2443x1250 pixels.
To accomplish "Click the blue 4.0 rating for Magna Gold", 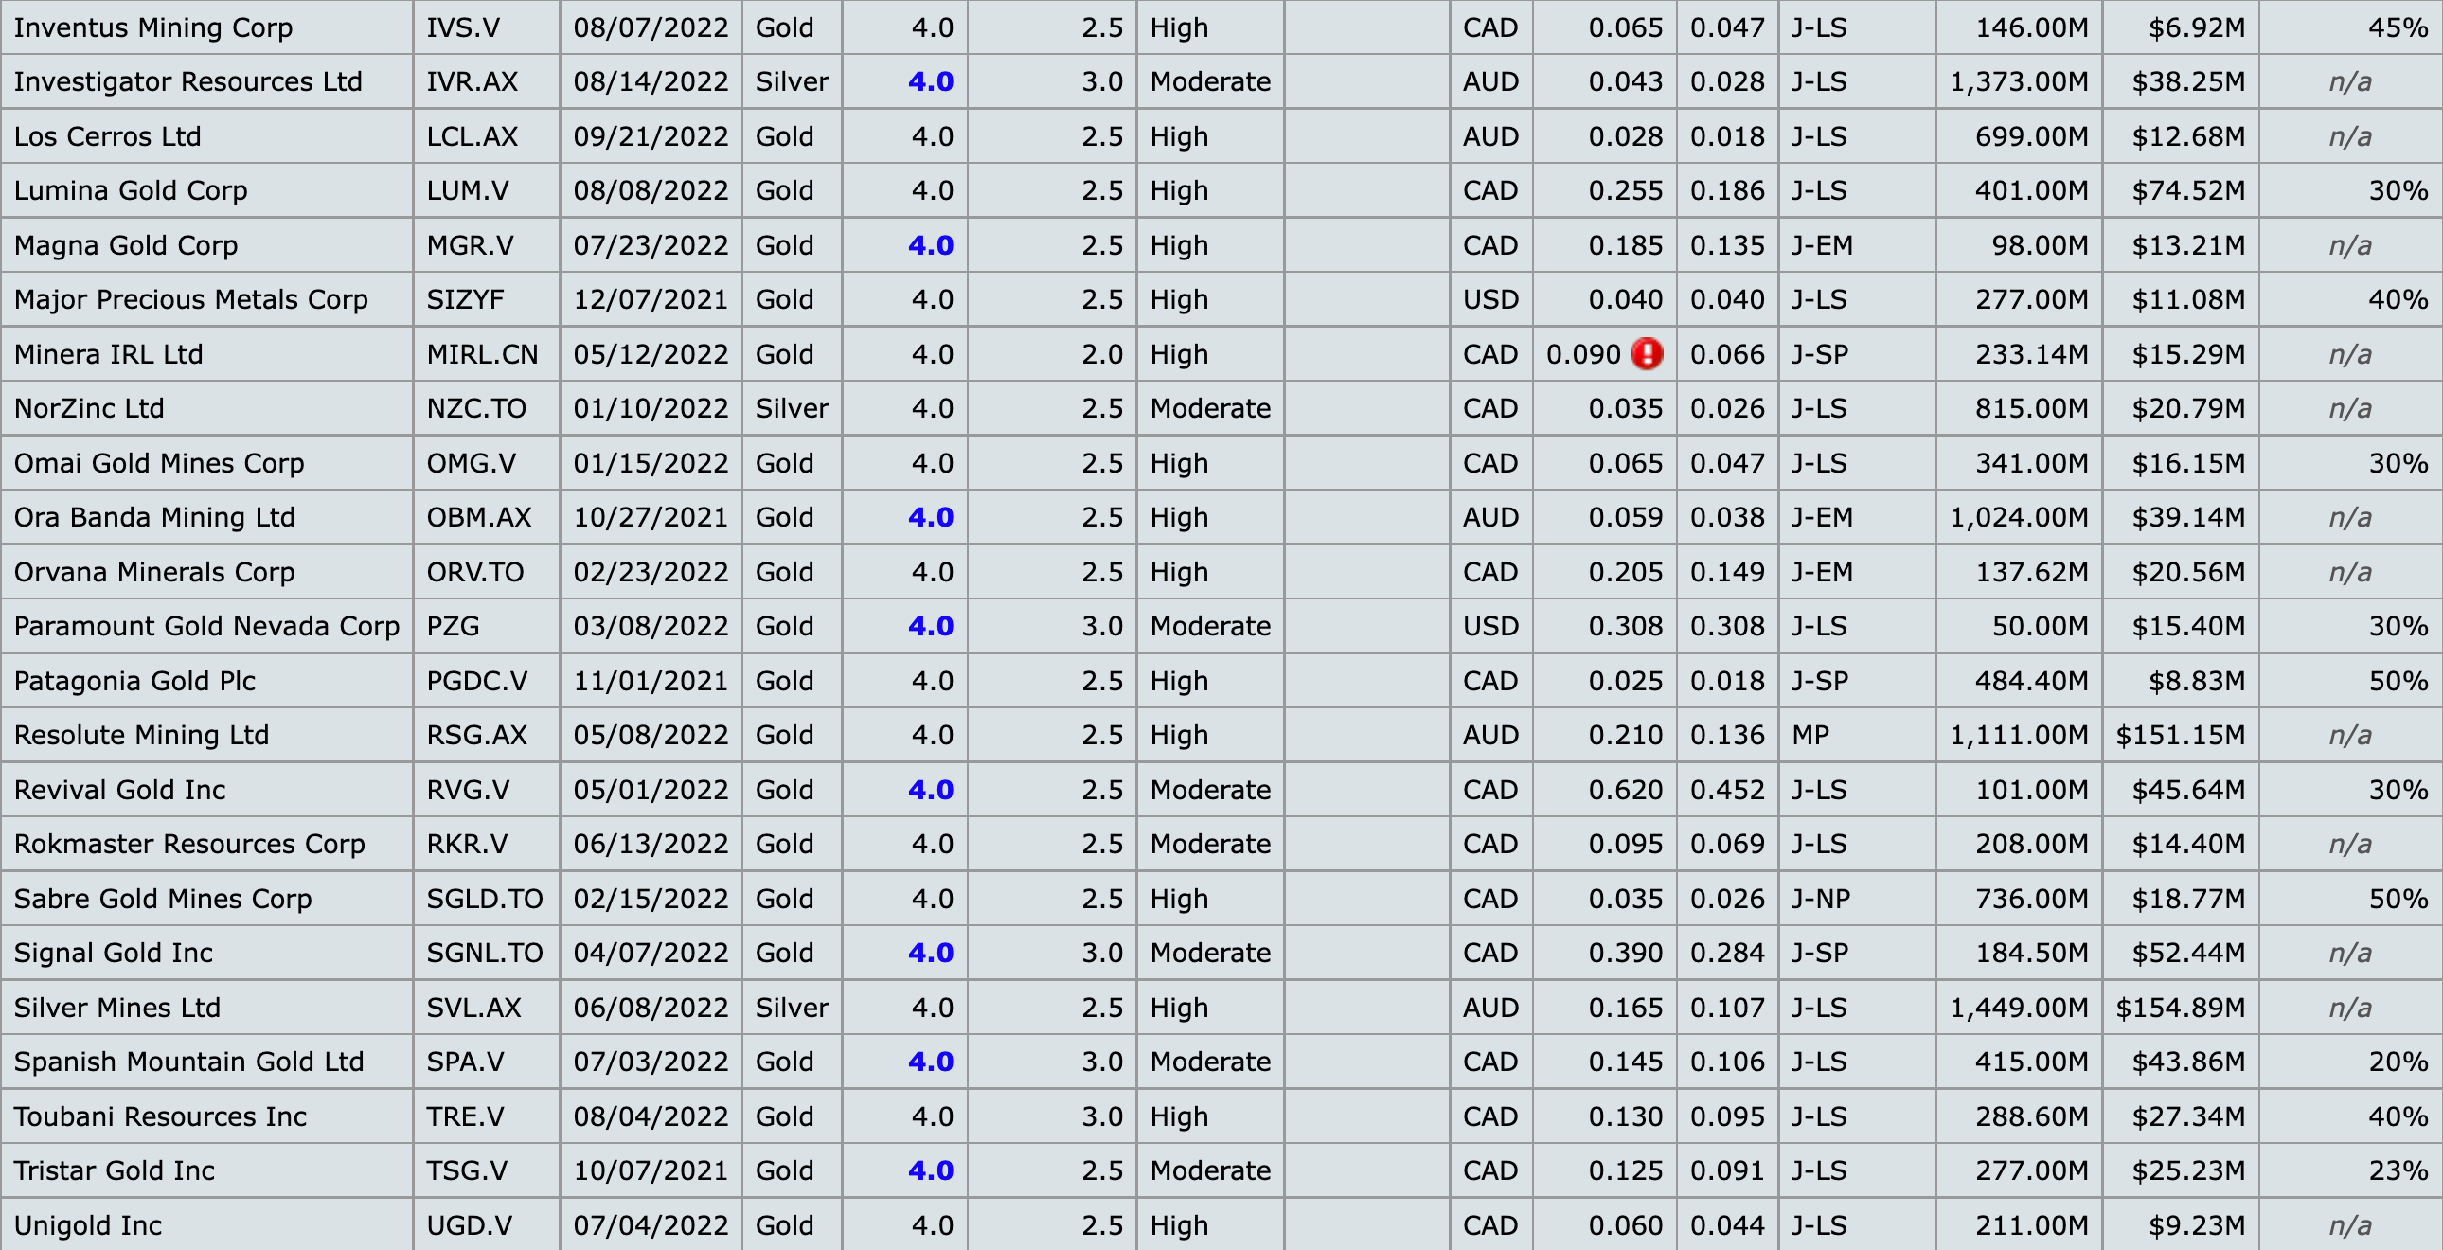I will pyautogui.click(x=930, y=245).
